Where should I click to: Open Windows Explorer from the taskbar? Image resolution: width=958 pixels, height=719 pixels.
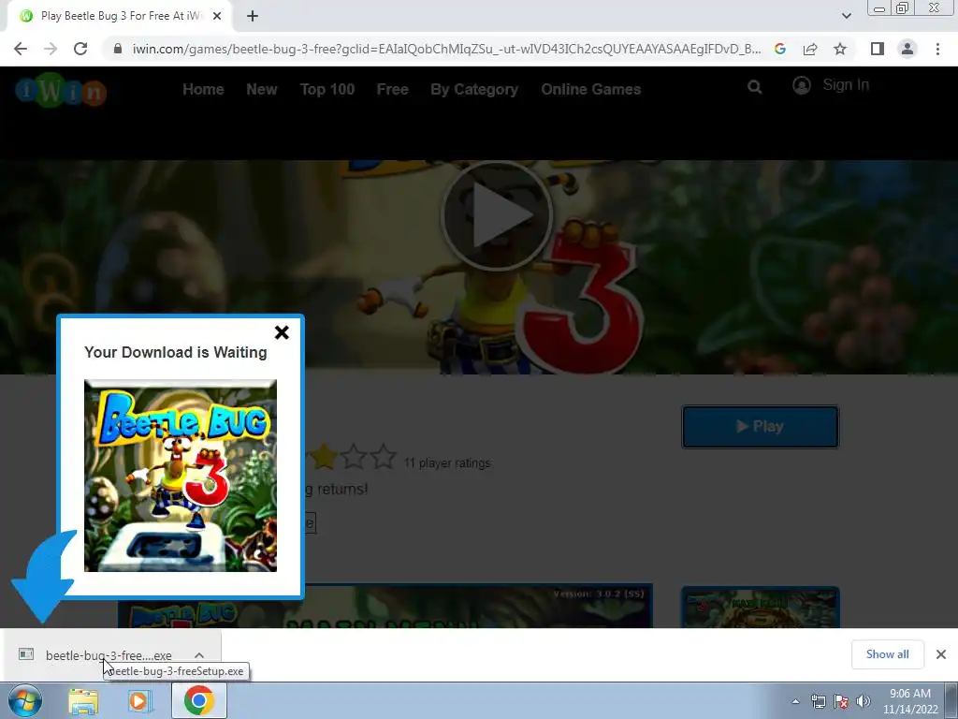83,701
